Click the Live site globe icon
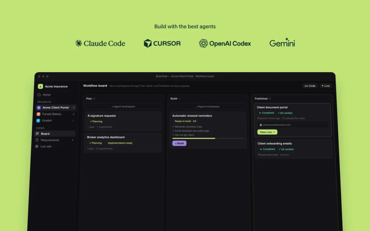Image resolution: width=370 pixels, height=231 pixels. (x=37, y=147)
